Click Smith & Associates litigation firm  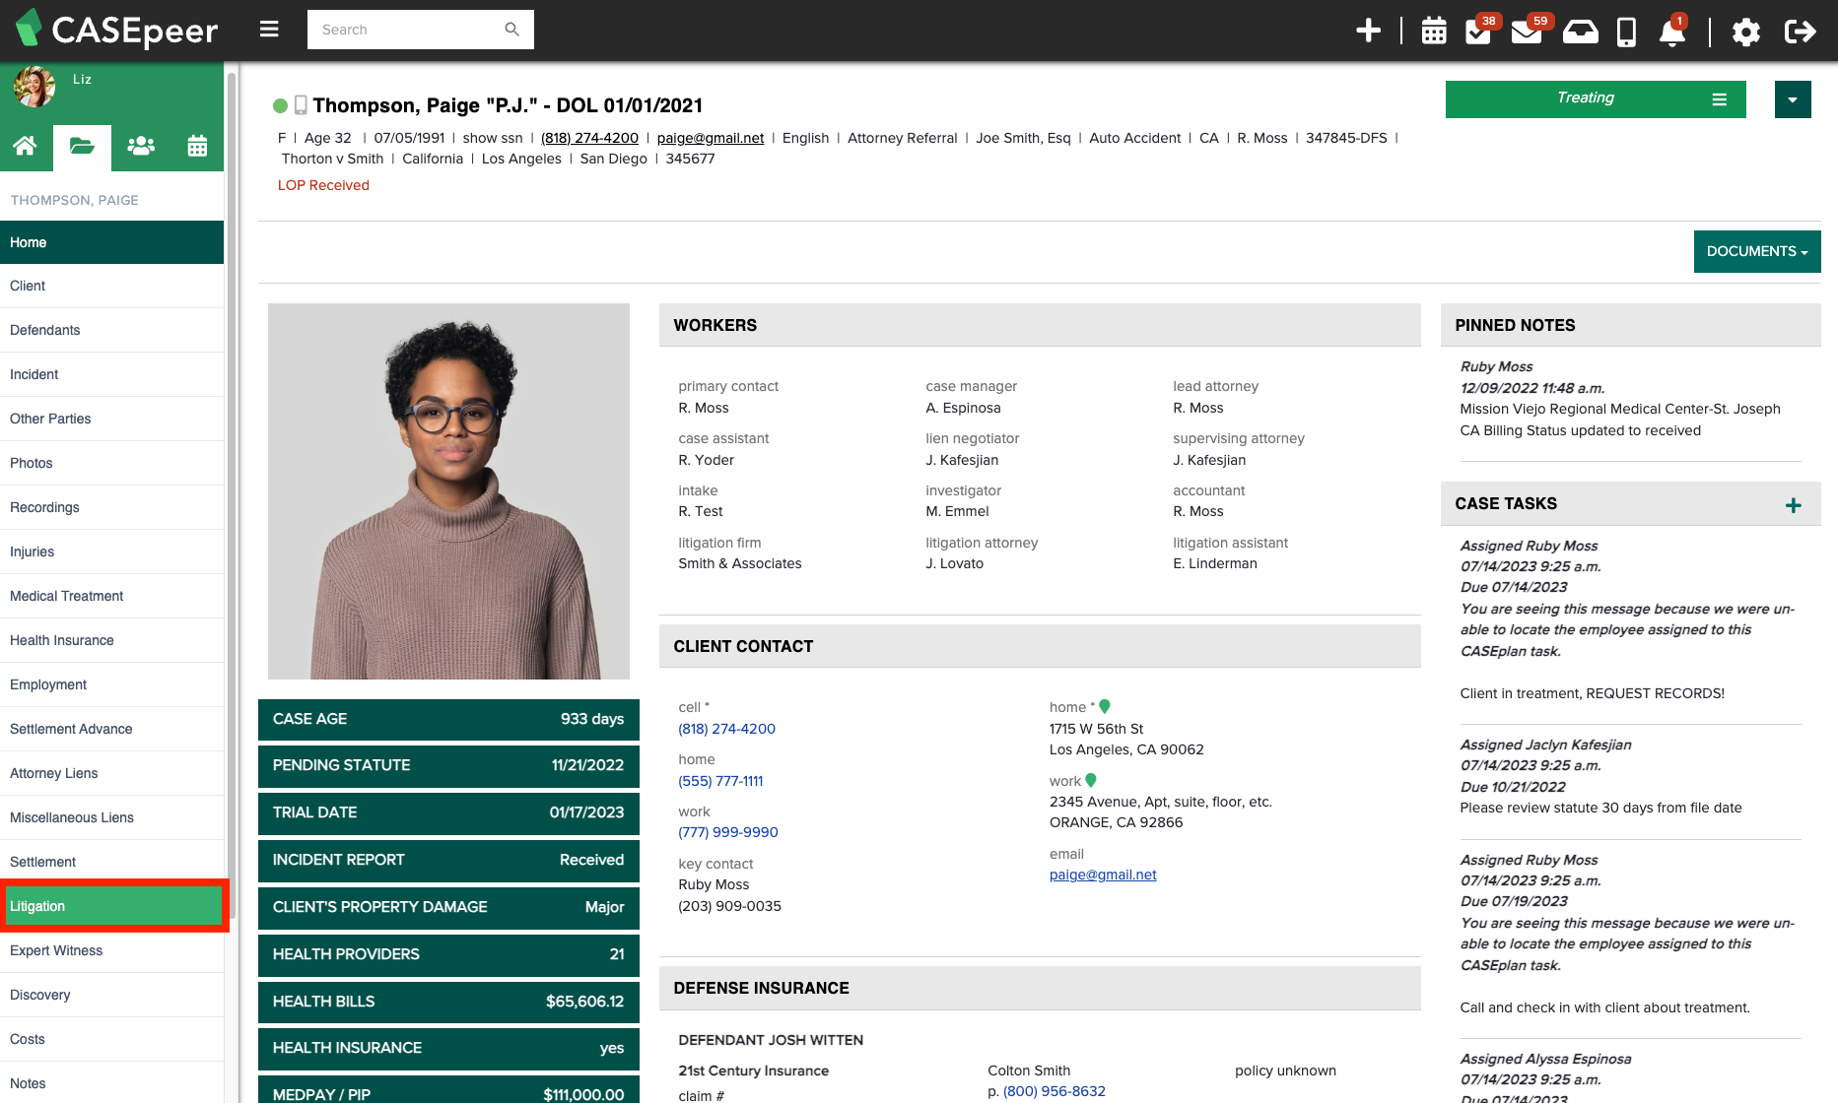pyautogui.click(x=739, y=563)
